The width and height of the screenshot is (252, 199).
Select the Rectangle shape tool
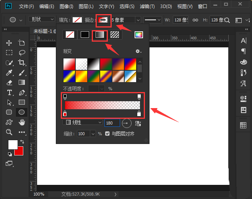pos(22,102)
